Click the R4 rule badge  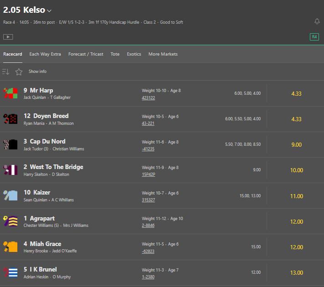pos(314,37)
